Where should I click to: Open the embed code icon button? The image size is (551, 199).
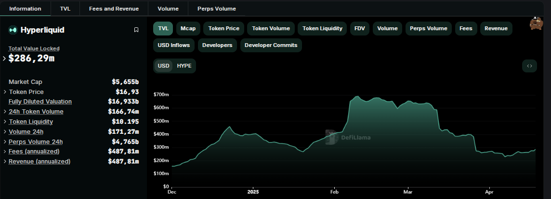[x=529, y=66]
